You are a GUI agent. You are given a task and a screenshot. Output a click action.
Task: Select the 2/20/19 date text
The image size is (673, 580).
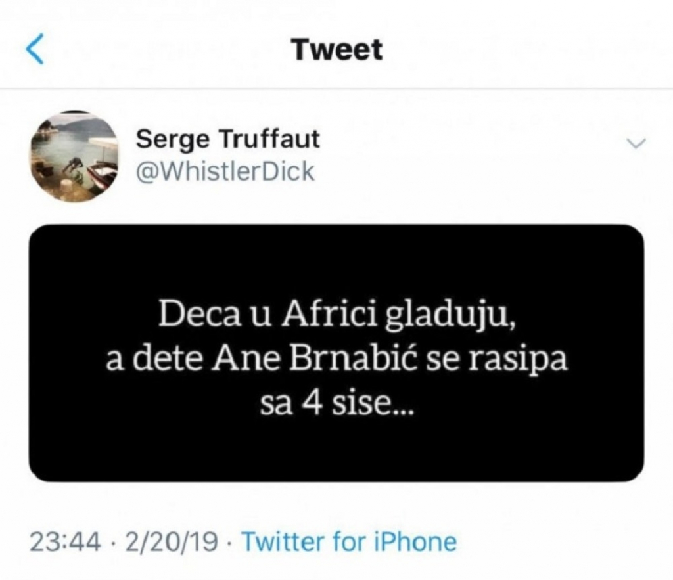(169, 543)
